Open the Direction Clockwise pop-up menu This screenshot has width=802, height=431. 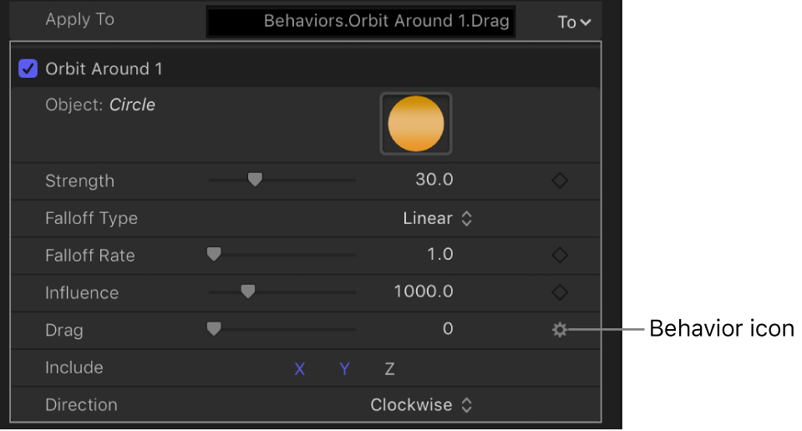click(422, 405)
